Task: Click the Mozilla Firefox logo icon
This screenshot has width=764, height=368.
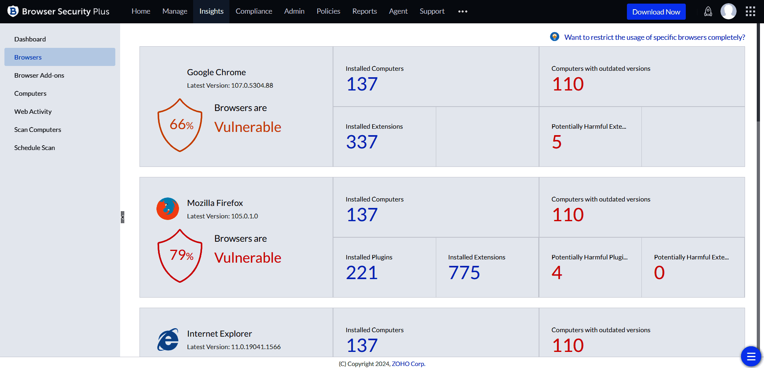Action: click(x=168, y=209)
